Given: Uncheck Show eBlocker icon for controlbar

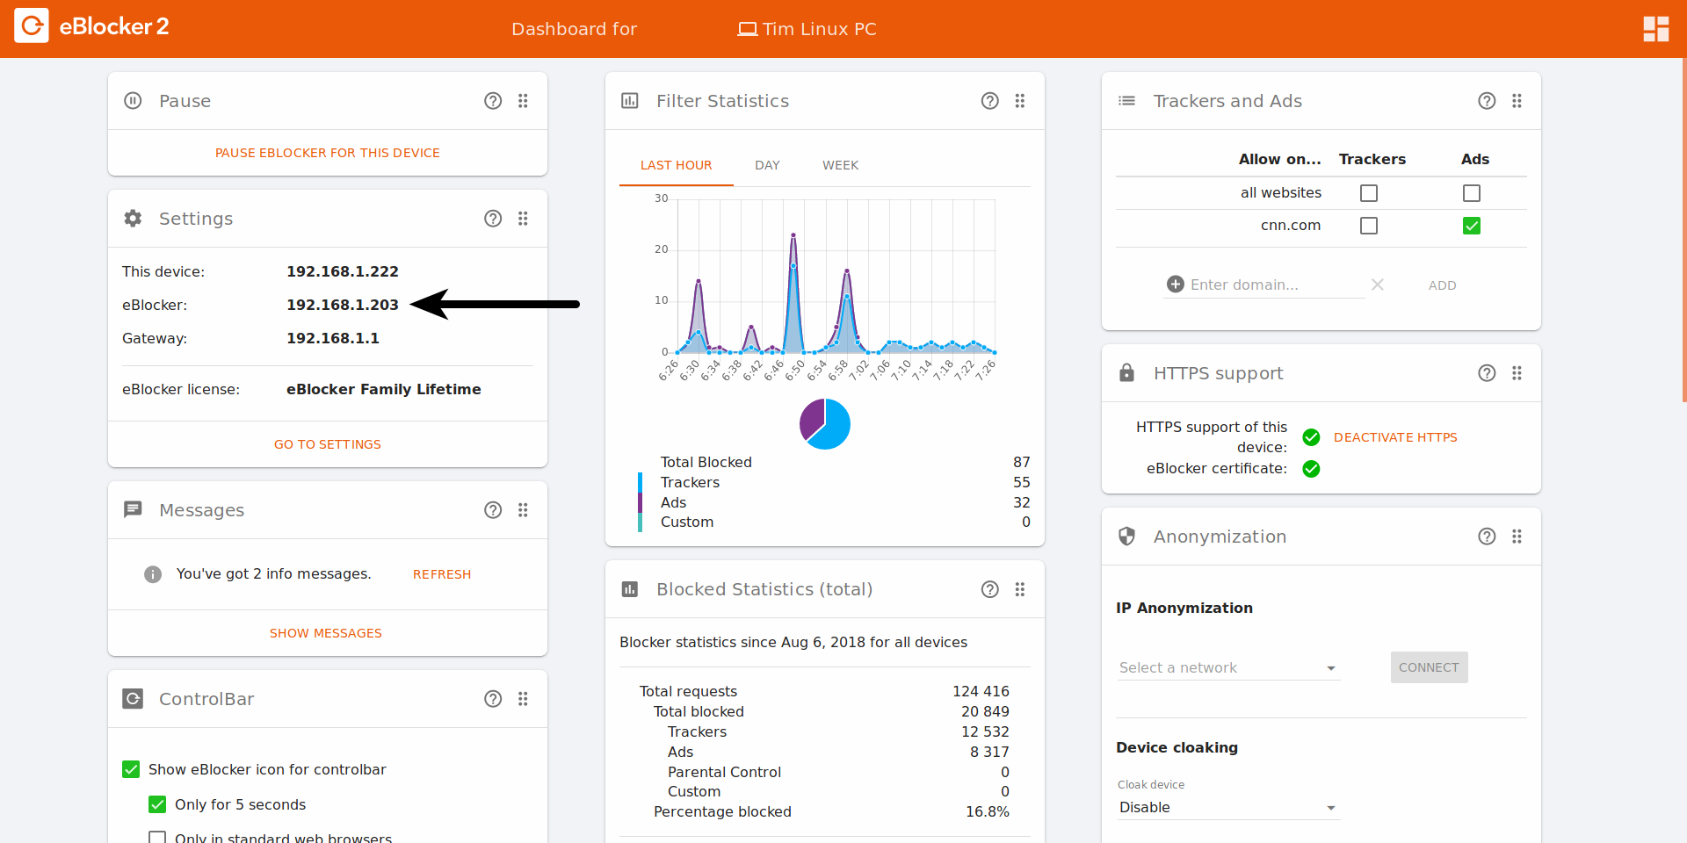Looking at the screenshot, I should pos(131,769).
